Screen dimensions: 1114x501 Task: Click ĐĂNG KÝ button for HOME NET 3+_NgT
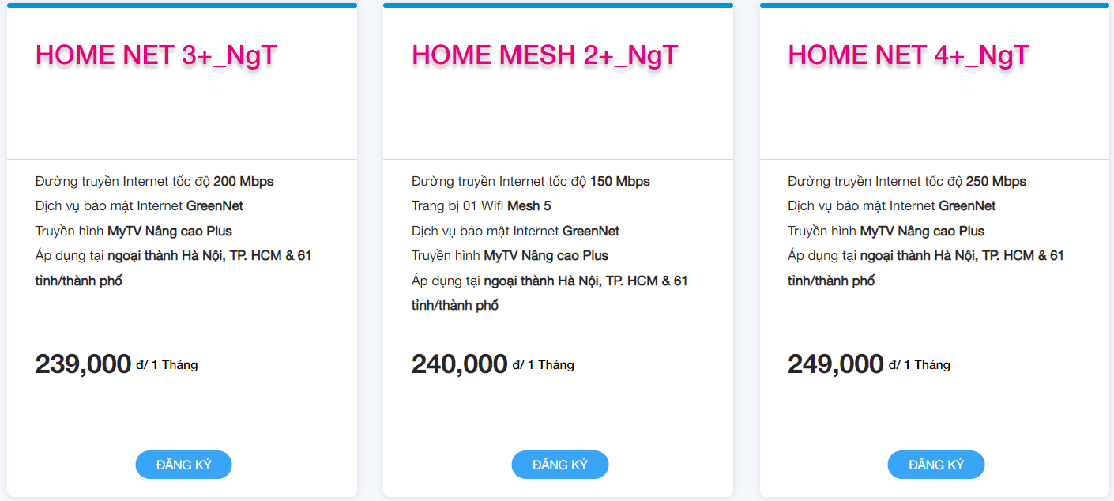[183, 465]
